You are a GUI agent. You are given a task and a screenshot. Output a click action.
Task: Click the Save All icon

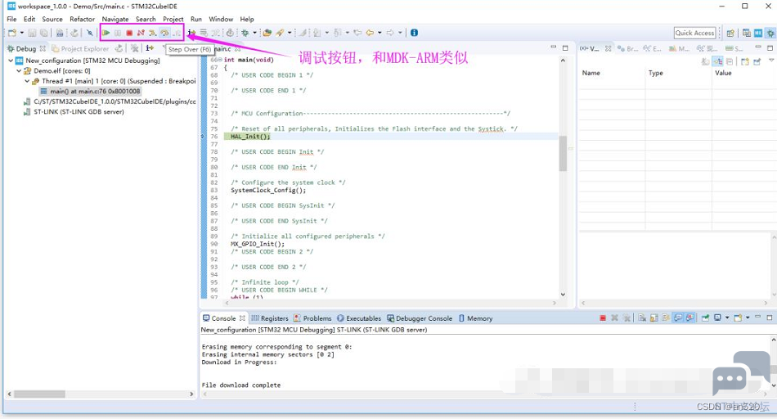pyautogui.click(x=44, y=33)
